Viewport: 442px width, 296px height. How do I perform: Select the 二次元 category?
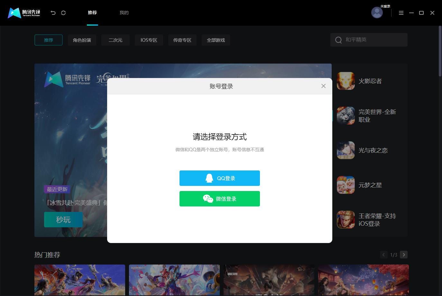(x=115, y=40)
